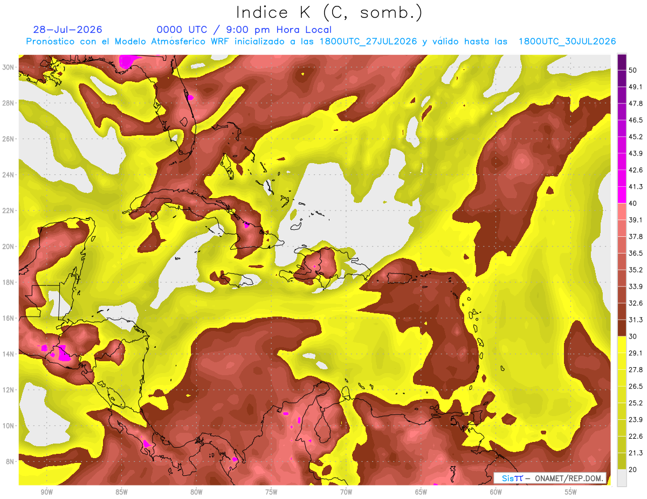
Task: Click the gray colorbar swatch below 20
Action: tap(622, 478)
